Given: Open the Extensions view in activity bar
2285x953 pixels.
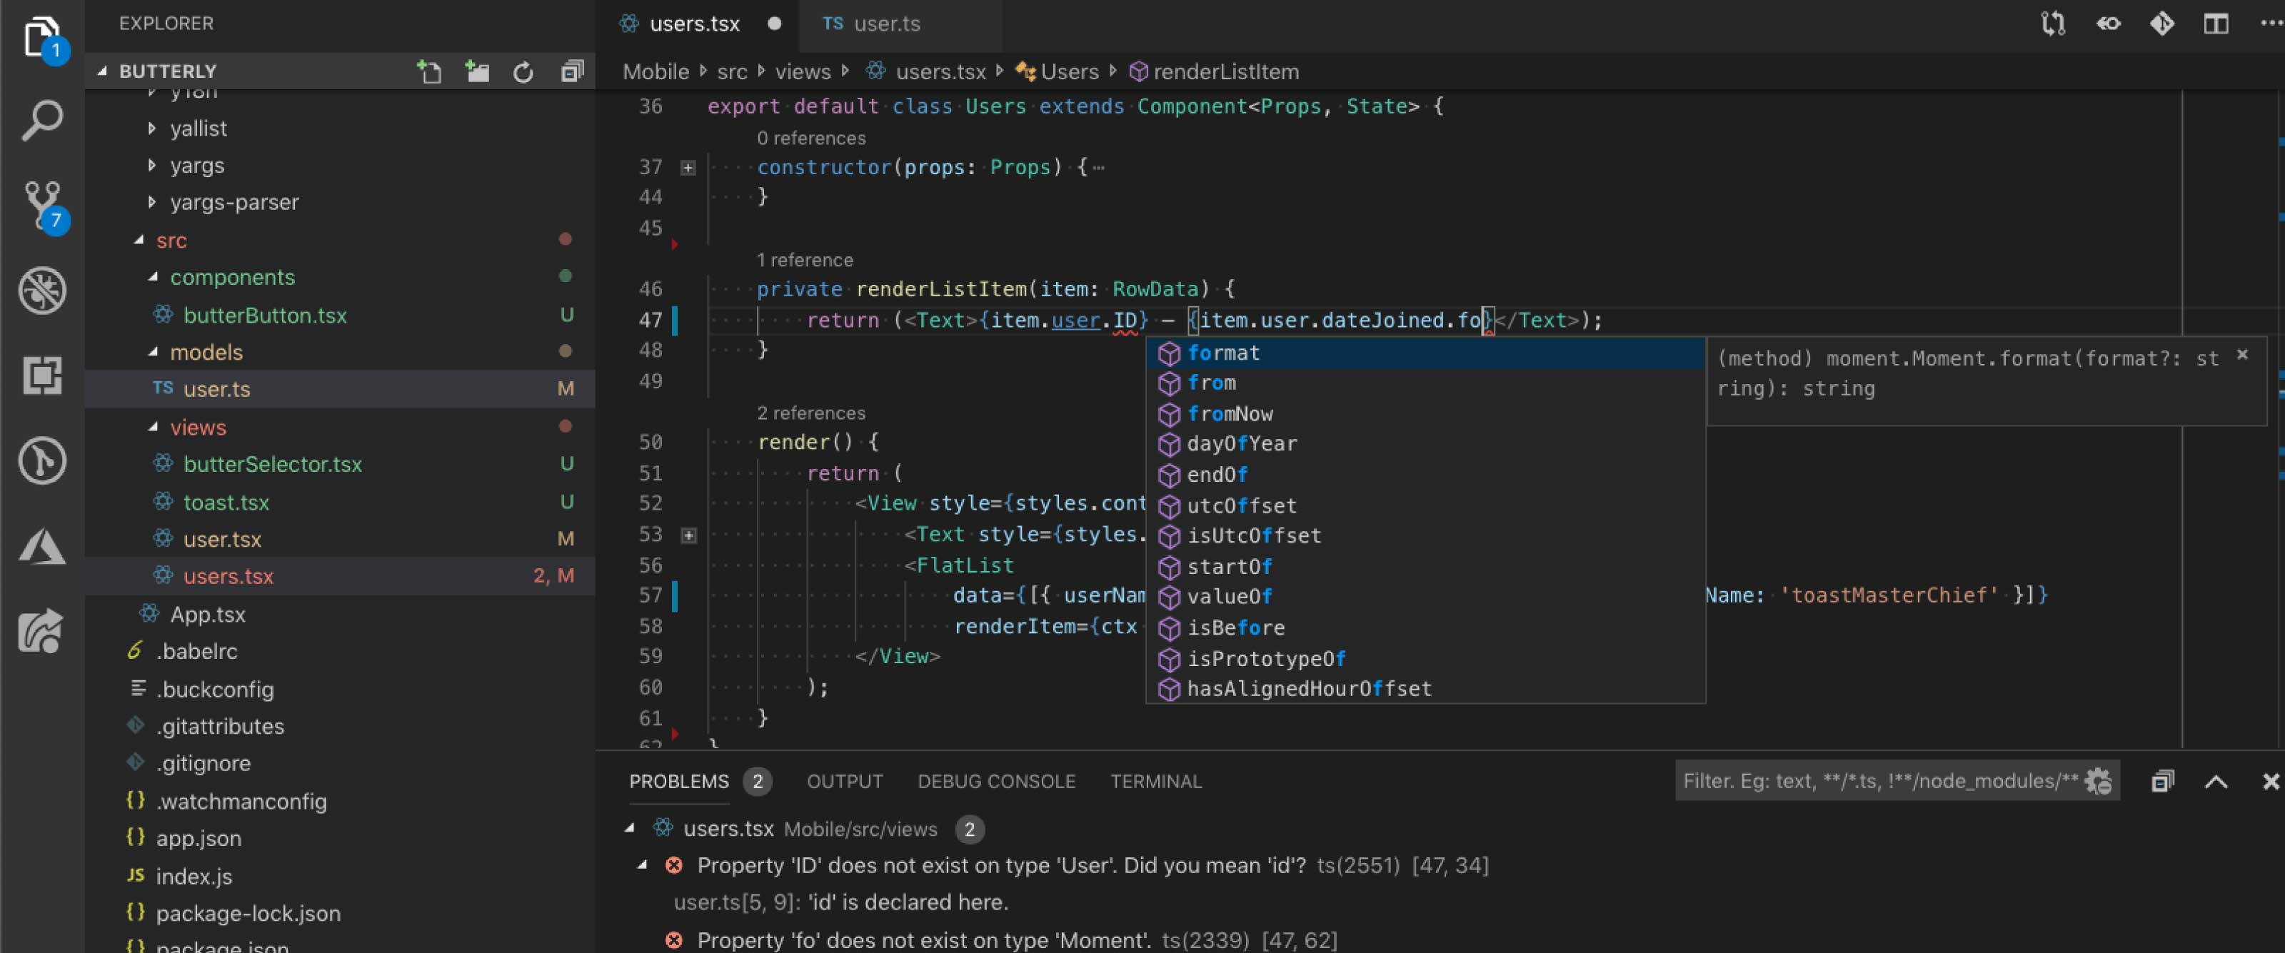Looking at the screenshot, I should tap(41, 375).
